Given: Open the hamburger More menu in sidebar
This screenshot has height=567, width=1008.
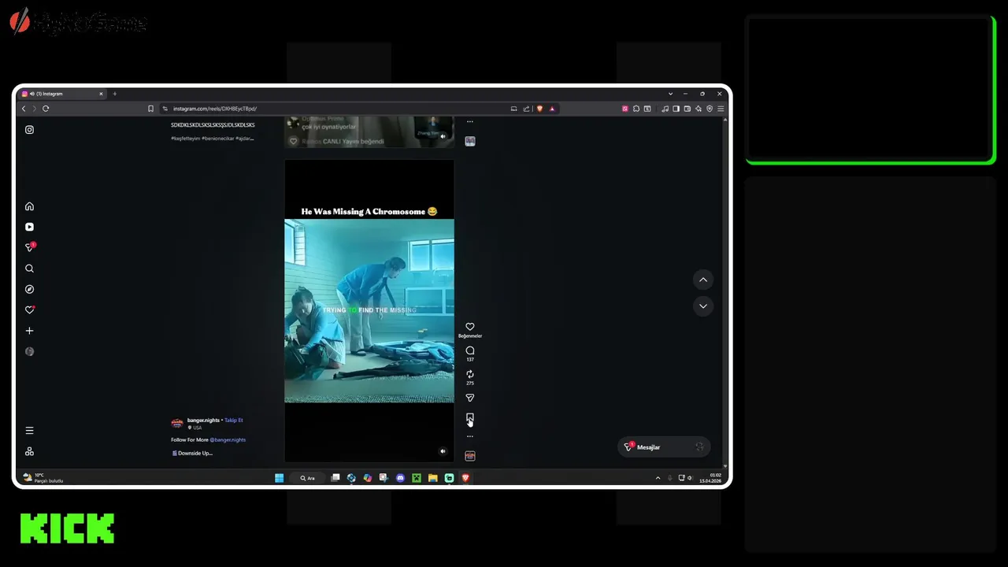Looking at the screenshot, I should coord(29,431).
